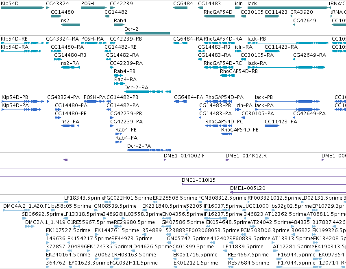Click the CG43324-RA transcript label

(x=63, y=39)
